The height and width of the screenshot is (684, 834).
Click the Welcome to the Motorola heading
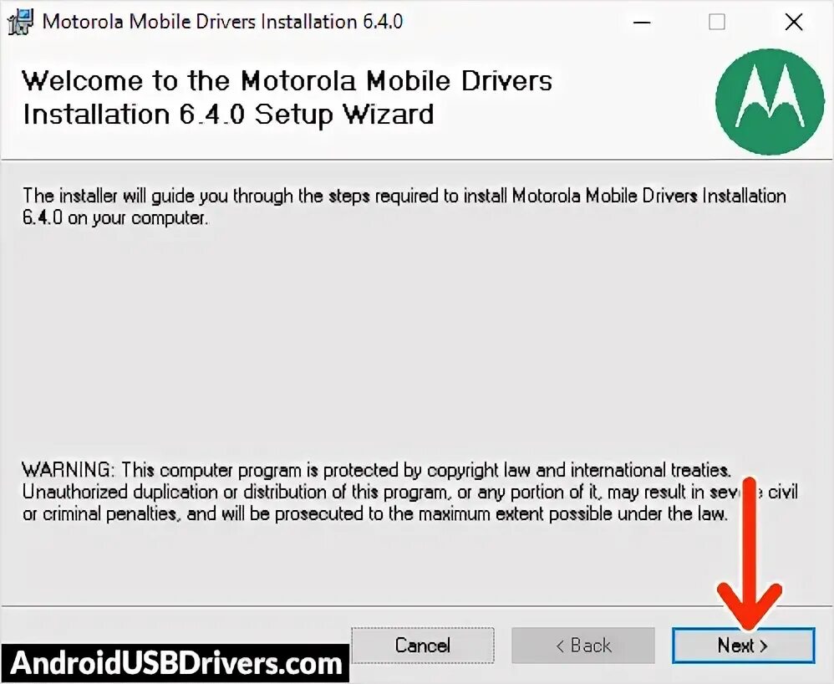pyautogui.click(x=287, y=81)
